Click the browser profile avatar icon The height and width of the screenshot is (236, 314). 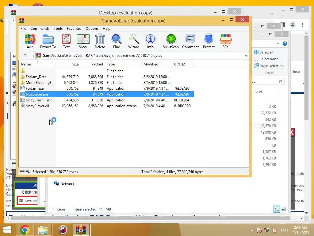(292, 25)
